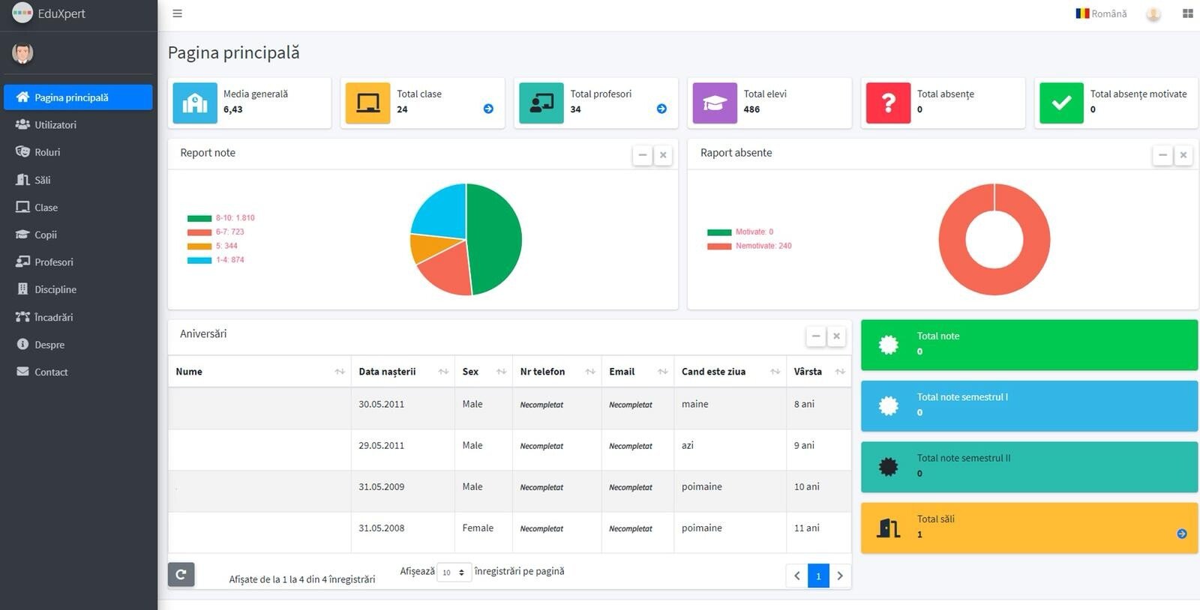Go to Discipline in the sidebar
The width and height of the screenshot is (1200, 610).
point(55,289)
